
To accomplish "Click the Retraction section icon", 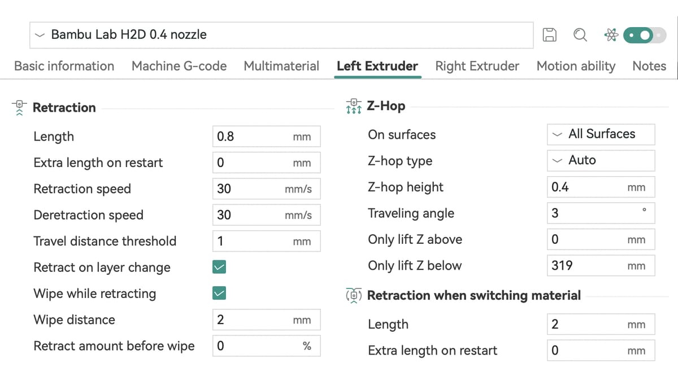I will [x=20, y=107].
